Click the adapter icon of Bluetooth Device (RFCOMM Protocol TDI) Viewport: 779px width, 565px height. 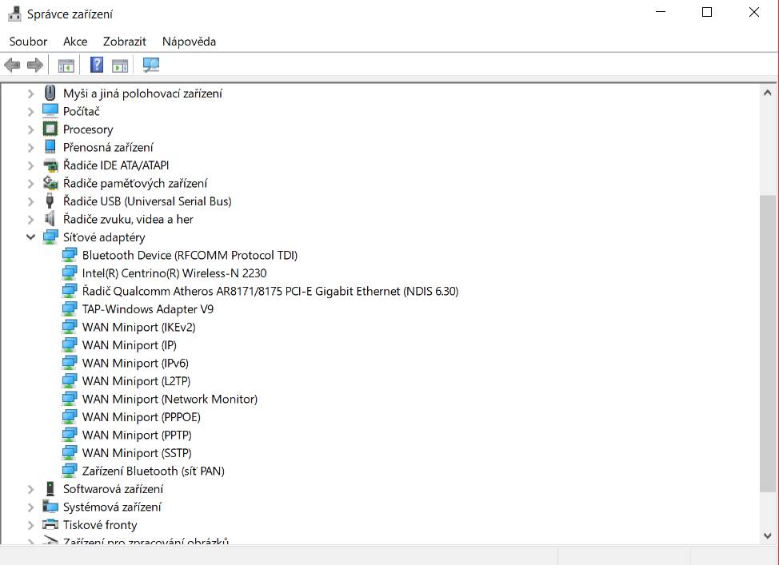(x=70, y=255)
